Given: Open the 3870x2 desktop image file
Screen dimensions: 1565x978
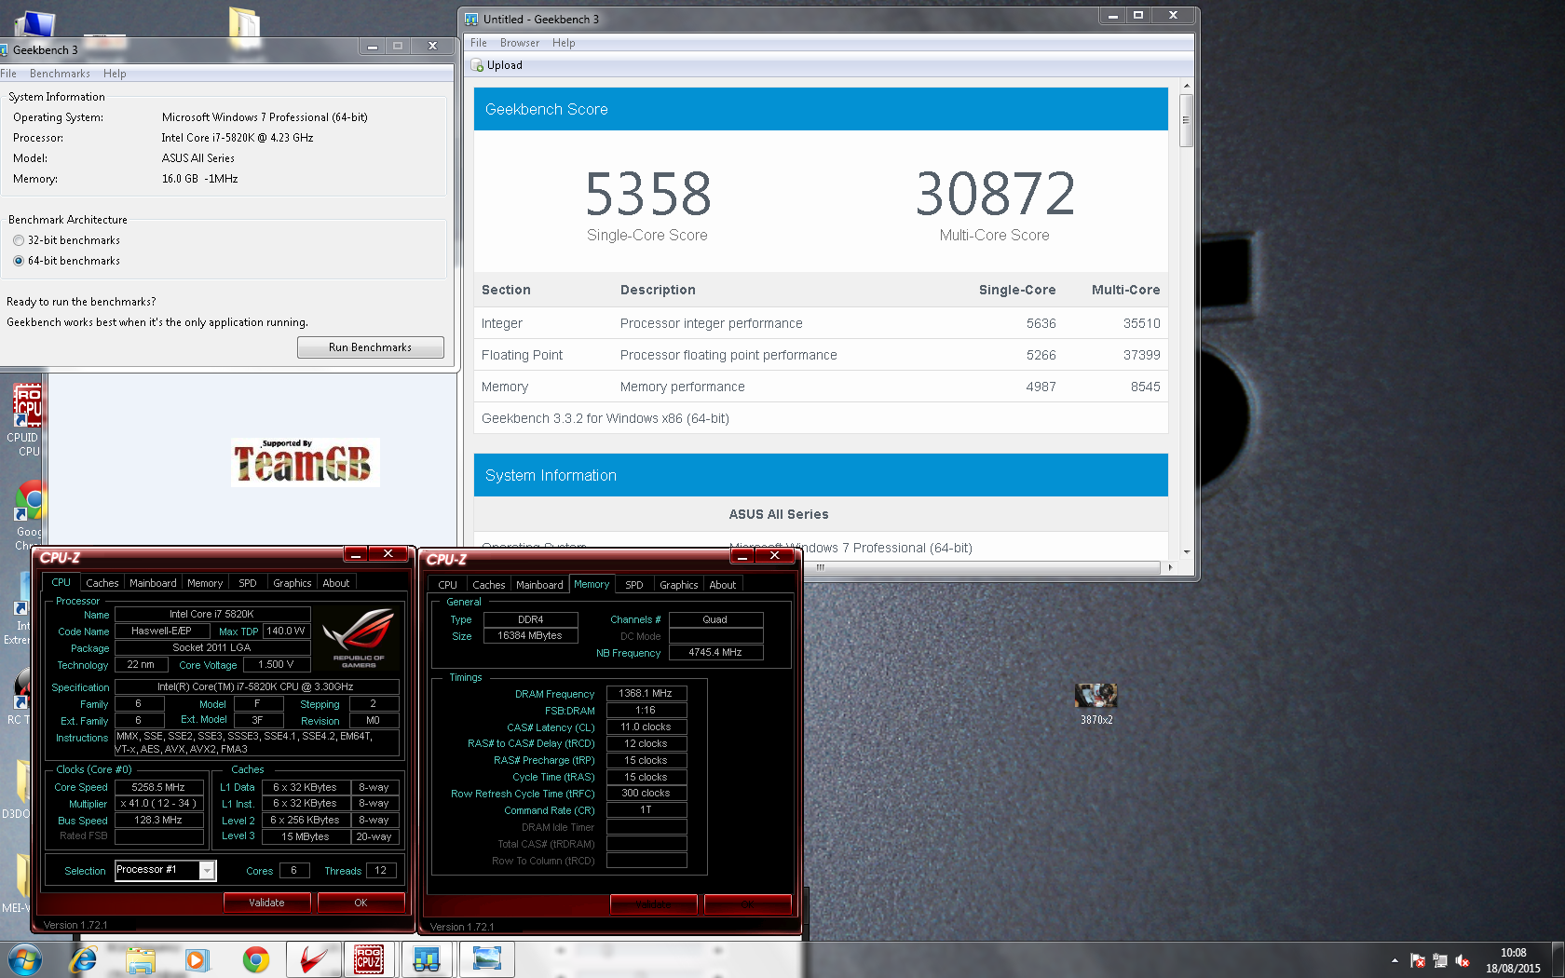Looking at the screenshot, I should tap(1096, 704).
